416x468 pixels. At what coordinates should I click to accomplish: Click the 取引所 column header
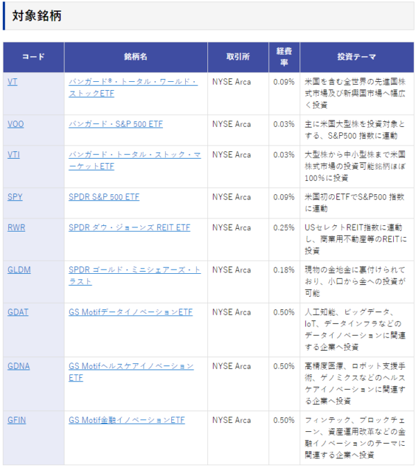(238, 57)
